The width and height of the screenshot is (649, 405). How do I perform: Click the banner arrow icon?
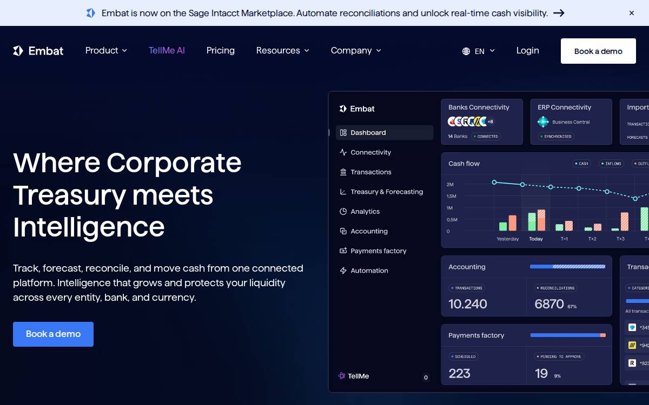pos(559,13)
